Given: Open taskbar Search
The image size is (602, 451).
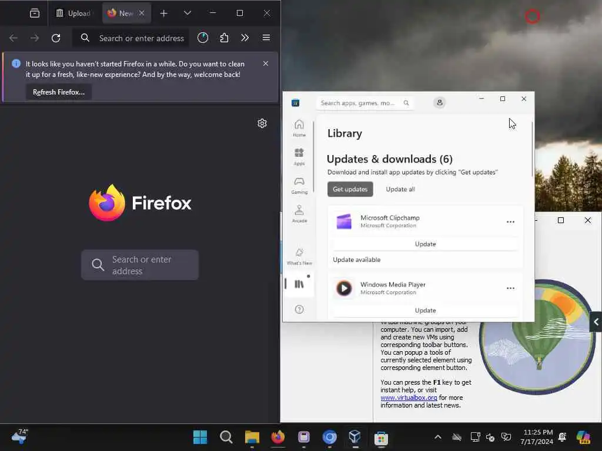Looking at the screenshot, I should tap(226, 437).
